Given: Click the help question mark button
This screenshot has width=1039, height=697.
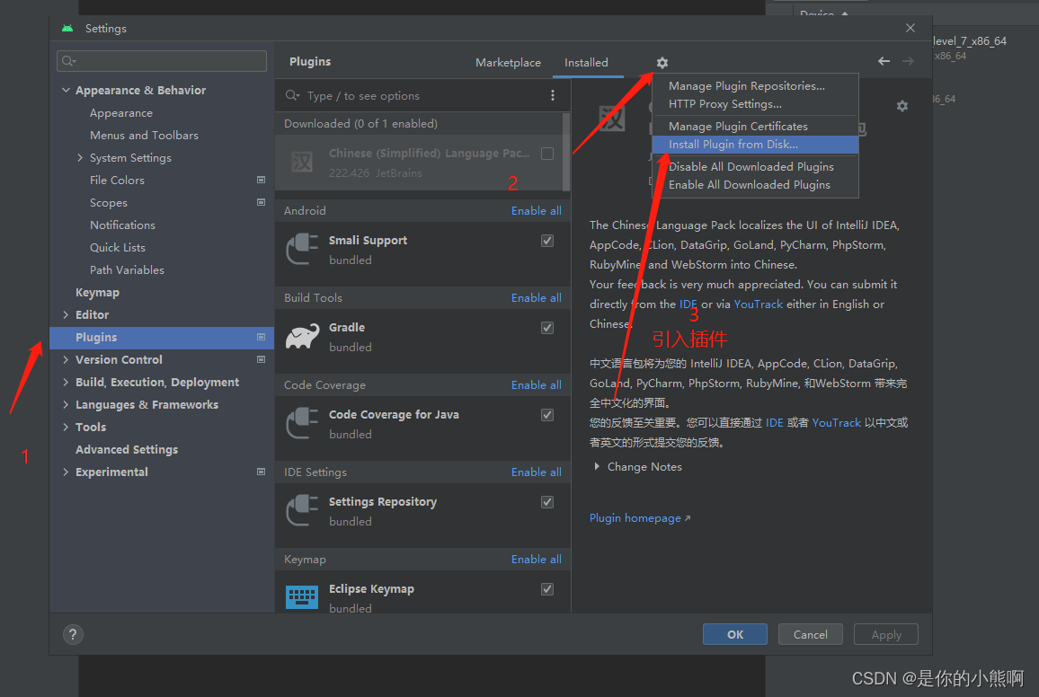Looking at the screenshot, I should coord(73,635).
